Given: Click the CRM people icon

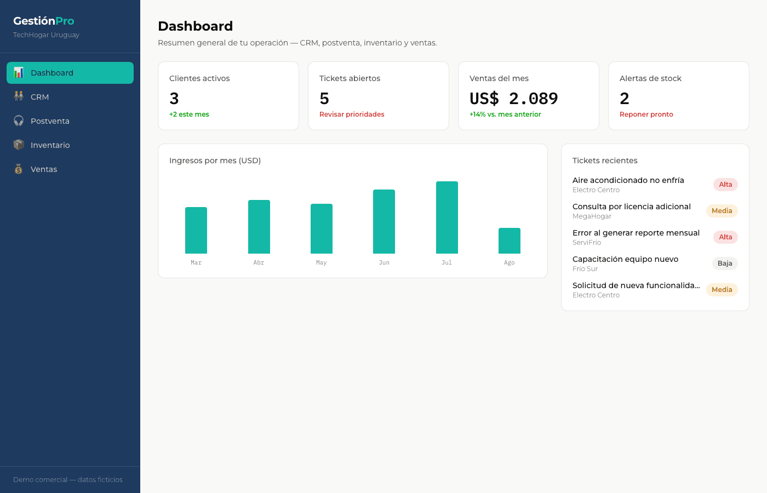Looking at the screenshot, I should 19,97.
